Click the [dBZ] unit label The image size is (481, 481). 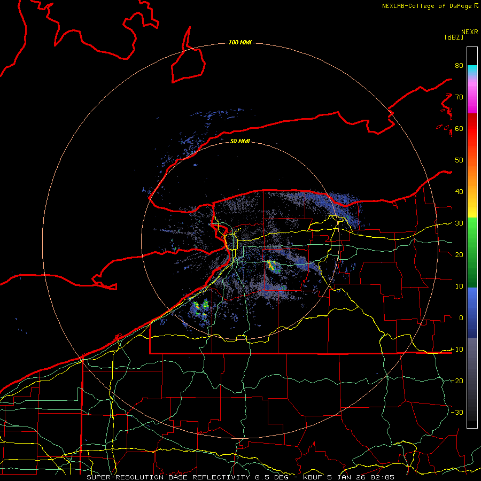[x=454, y=37]
